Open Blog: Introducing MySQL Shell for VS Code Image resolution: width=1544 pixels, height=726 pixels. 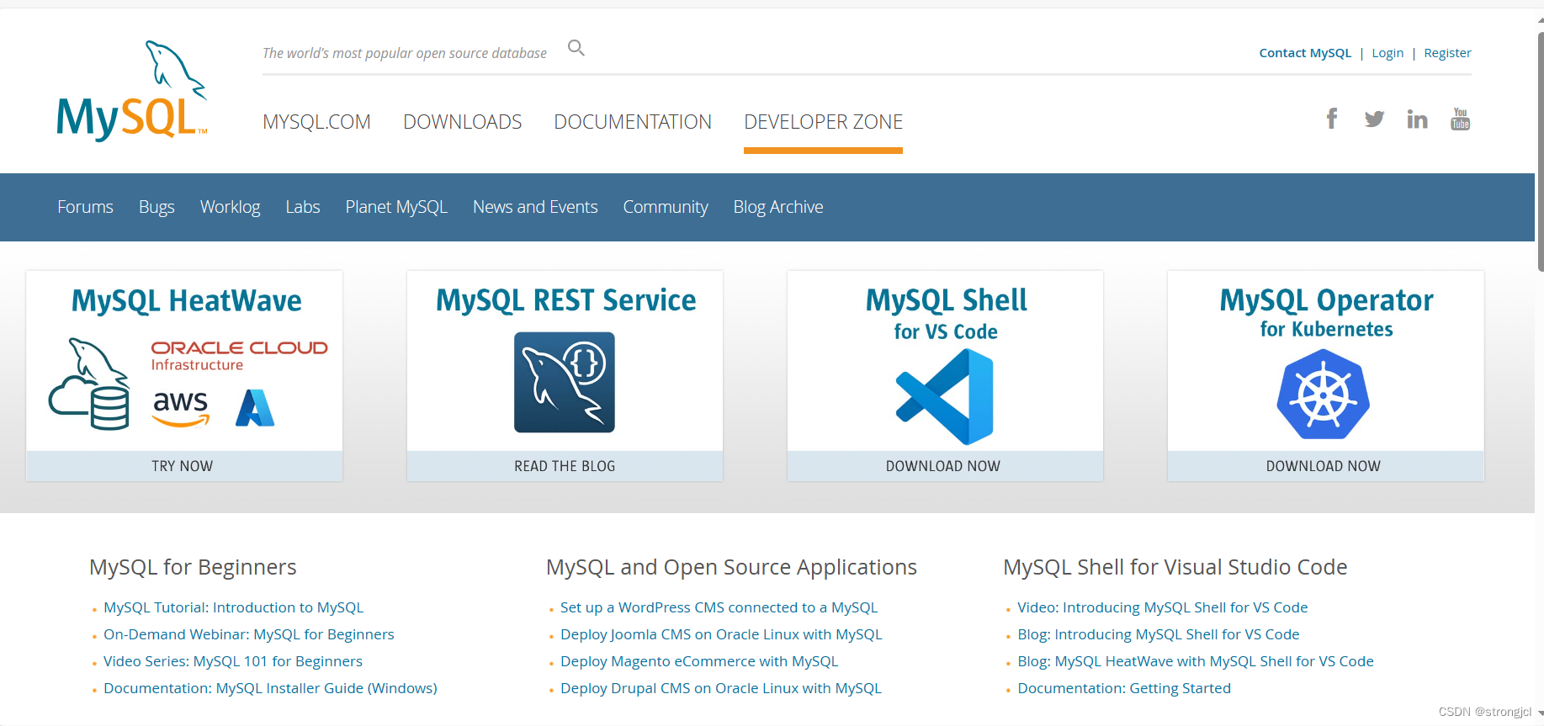coord(1158,634)
